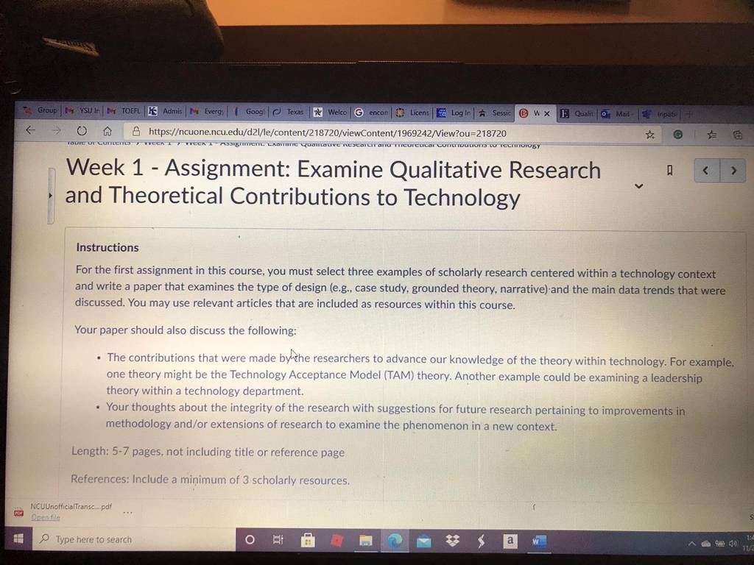Switch to the encon Google tab

372,113
